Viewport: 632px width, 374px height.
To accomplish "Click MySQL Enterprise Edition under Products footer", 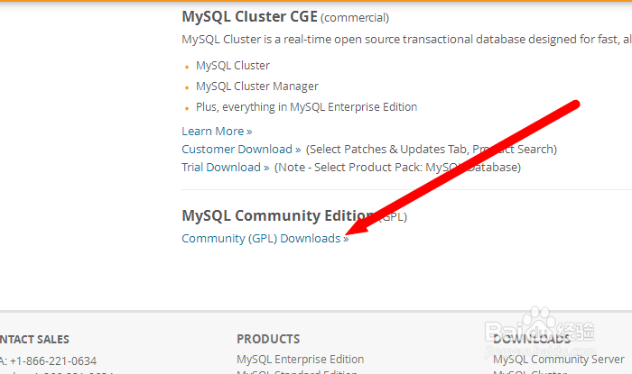I will pos(301,359).
